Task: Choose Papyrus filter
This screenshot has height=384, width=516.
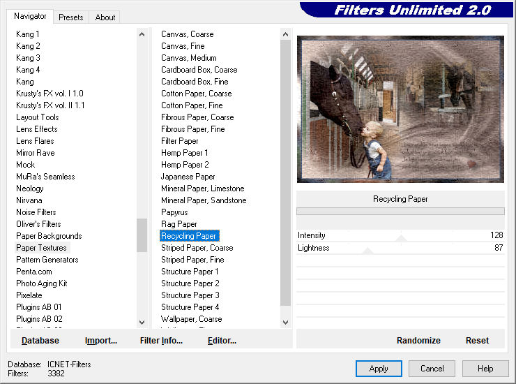Action: 174,212
